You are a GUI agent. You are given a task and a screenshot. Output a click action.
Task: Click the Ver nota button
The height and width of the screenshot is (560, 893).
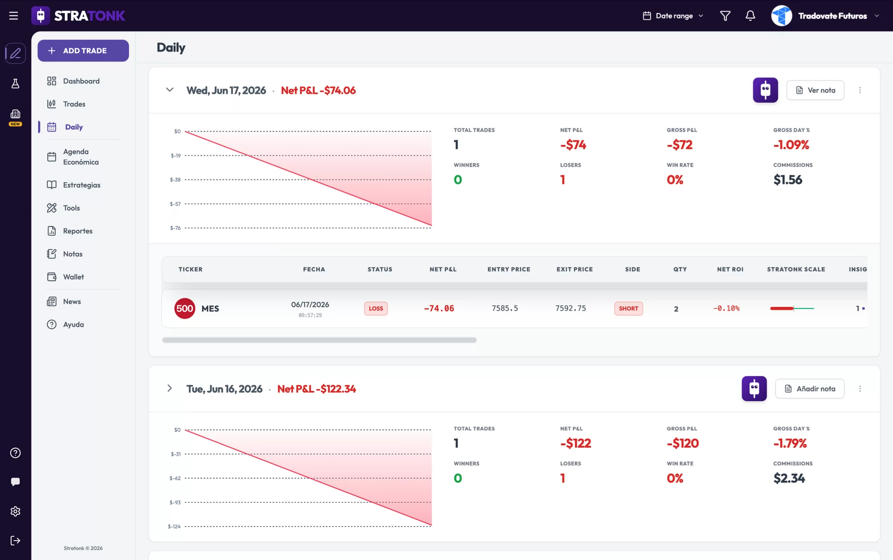[815, 90]
